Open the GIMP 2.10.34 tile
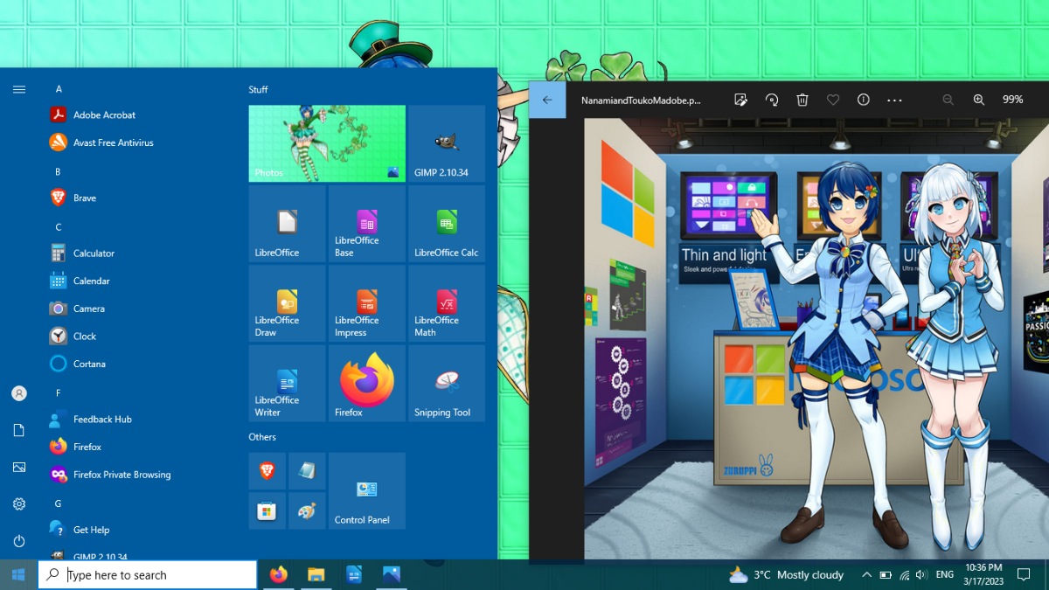This screenshot has height=590, width=1049. pyautogui.click(x=447, y=143)
